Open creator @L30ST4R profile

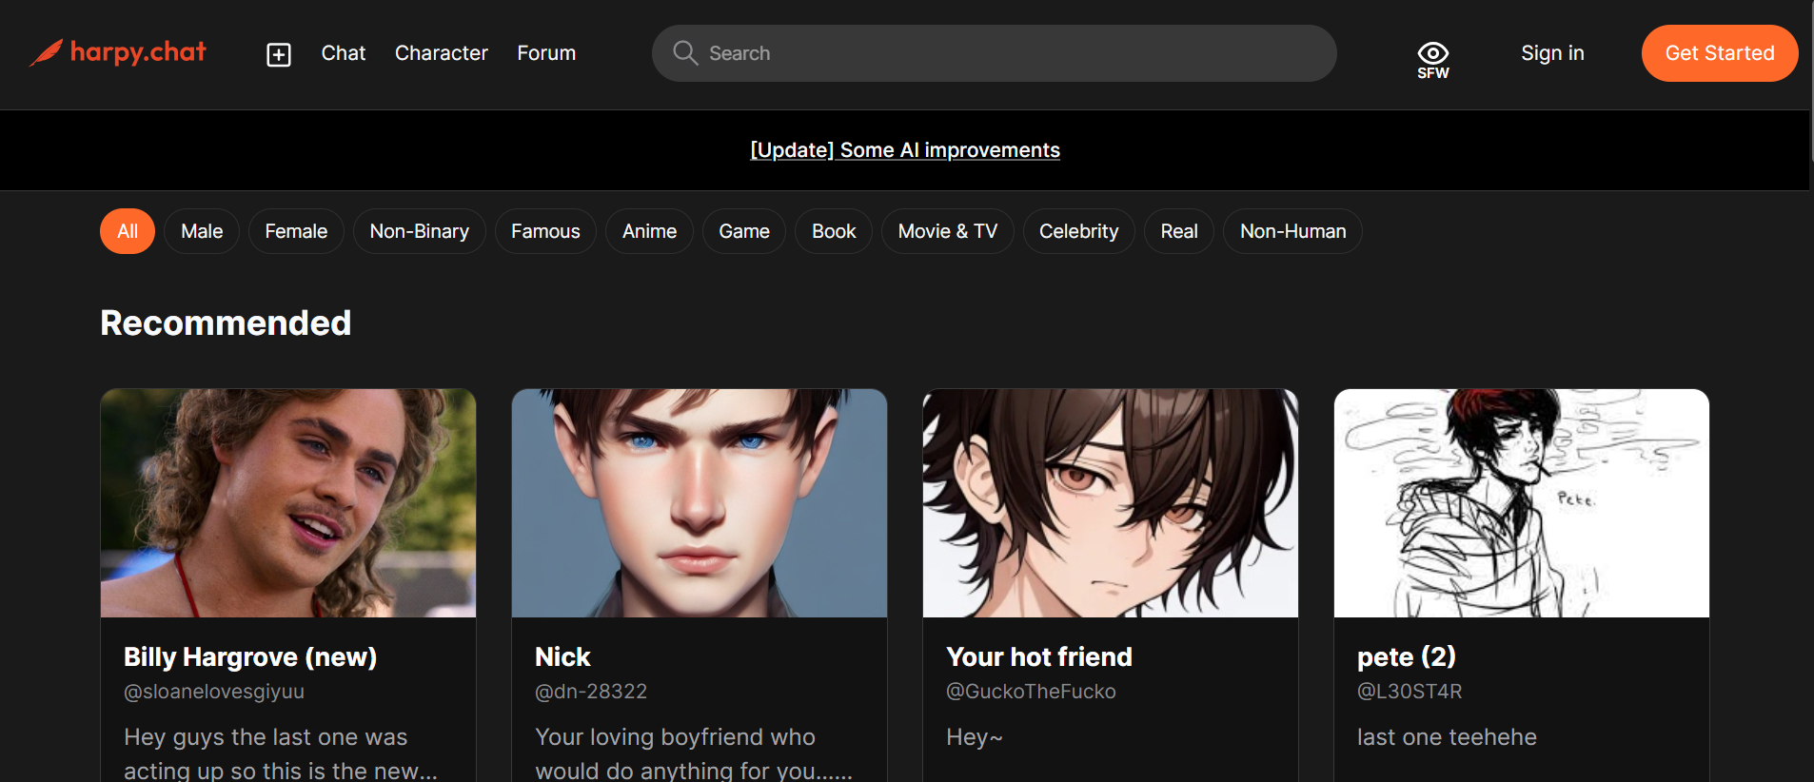(1410, 692)
